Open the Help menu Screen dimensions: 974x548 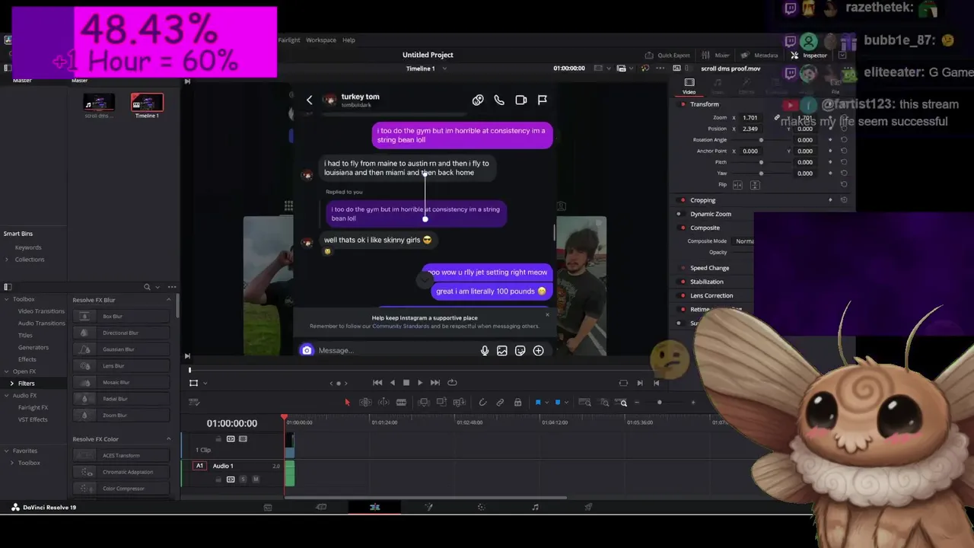click(x=349, y=40)
